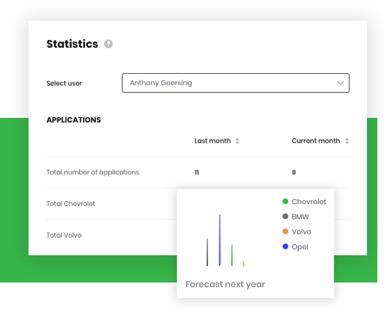Click the Select user label
Screen dimensions: 389x311
pos(64,84)
